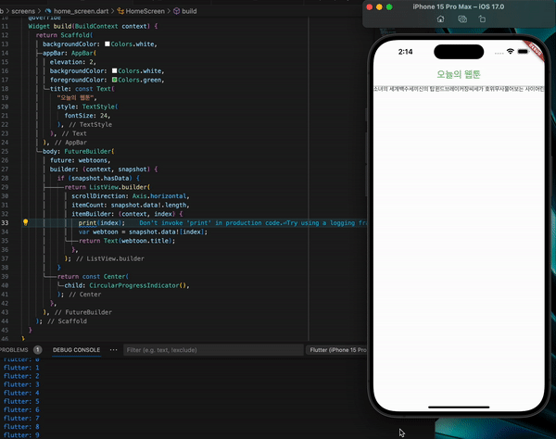Click the green zoom button of the Simulator
Image resolution: width=556 pixels, height=439 pixels.
tap(389, 7)
